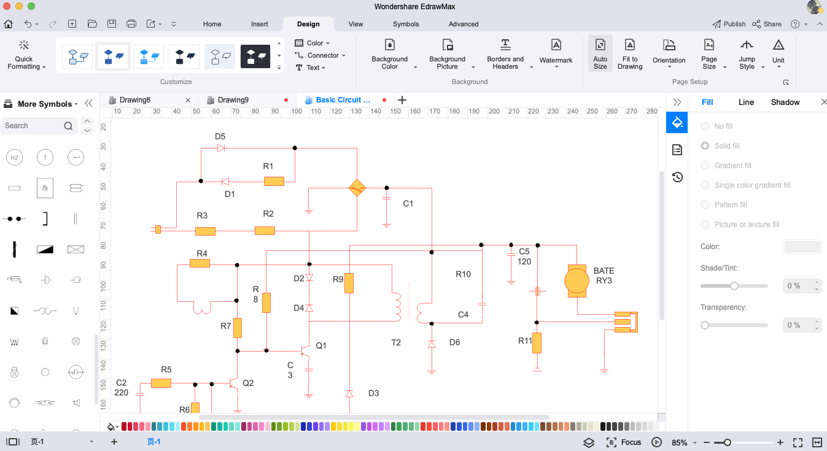Switch to the Symbols ribbon tab
Viewport: 827px width, 451px height.
(406, 25)
